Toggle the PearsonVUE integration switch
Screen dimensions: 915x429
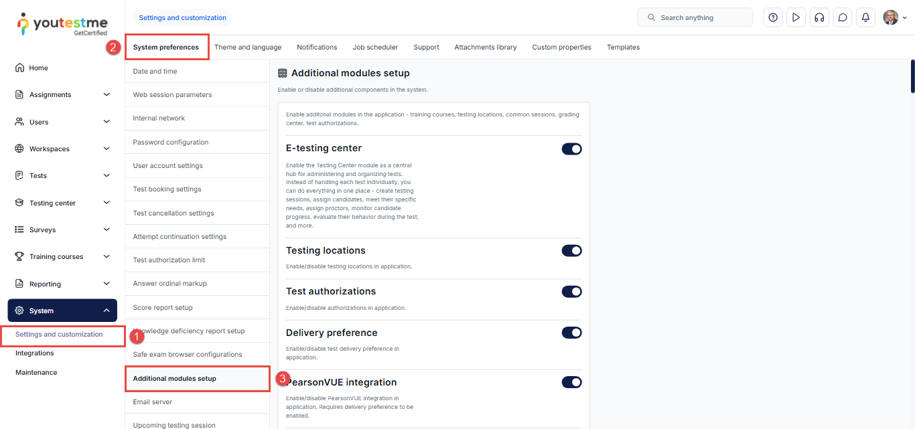[x=571, y=382]
